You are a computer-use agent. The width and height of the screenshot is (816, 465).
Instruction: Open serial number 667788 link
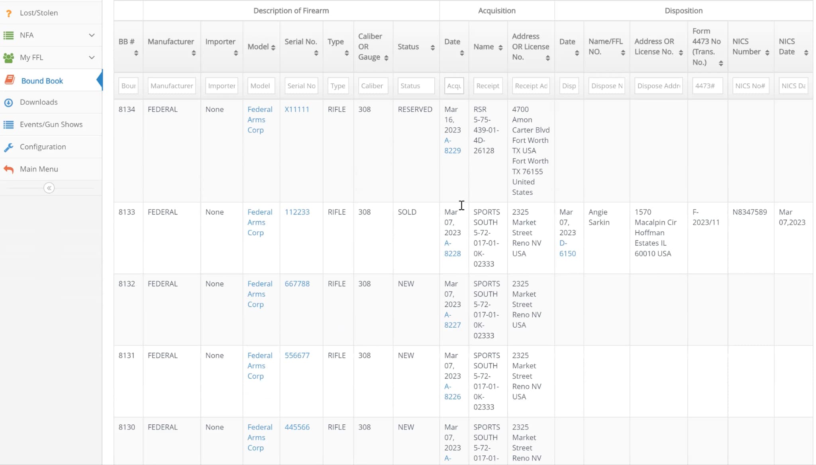297,284
